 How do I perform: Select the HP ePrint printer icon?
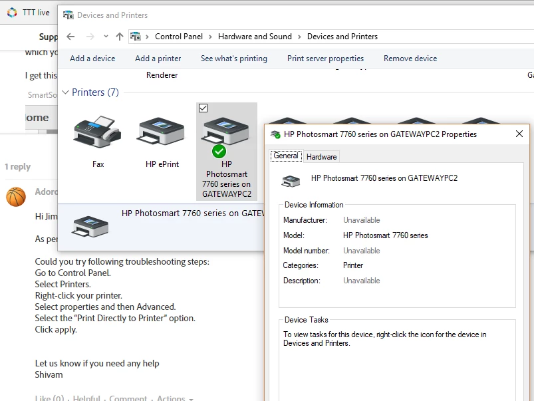[161, 131]
